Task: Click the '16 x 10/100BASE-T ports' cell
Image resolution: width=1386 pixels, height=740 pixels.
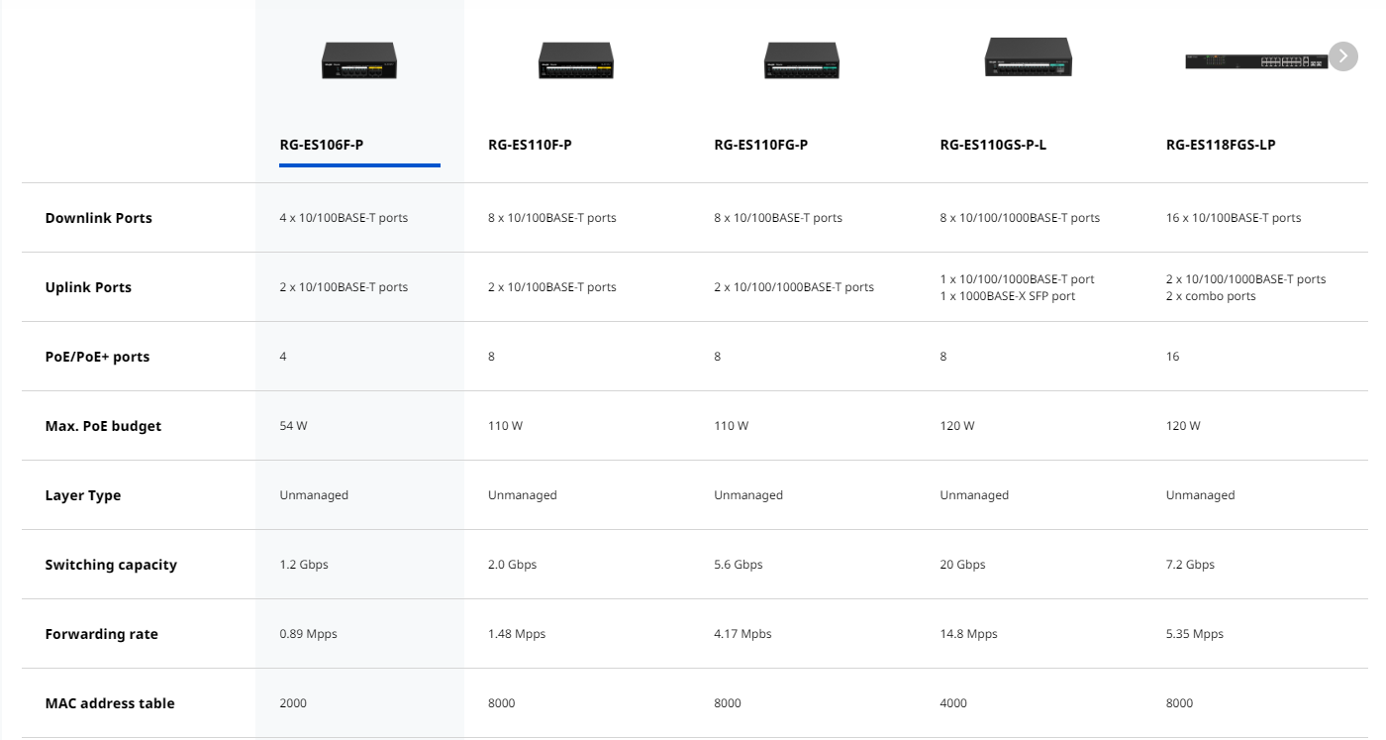Action: [x=1234, y=218]
